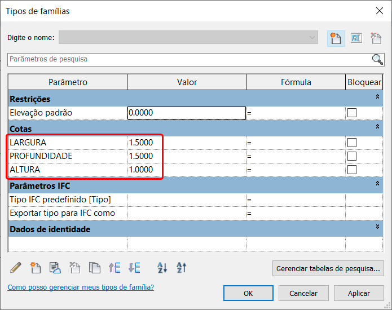Collapse the Restrições section

[377, 98]
